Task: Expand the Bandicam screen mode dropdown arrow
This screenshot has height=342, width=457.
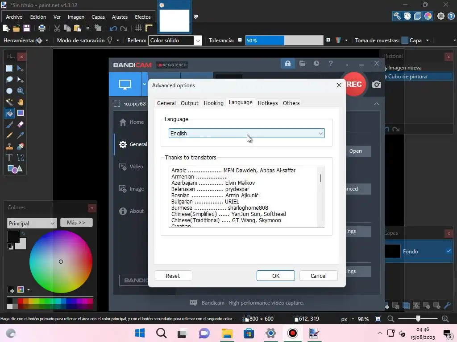Action: pos(144,84)
